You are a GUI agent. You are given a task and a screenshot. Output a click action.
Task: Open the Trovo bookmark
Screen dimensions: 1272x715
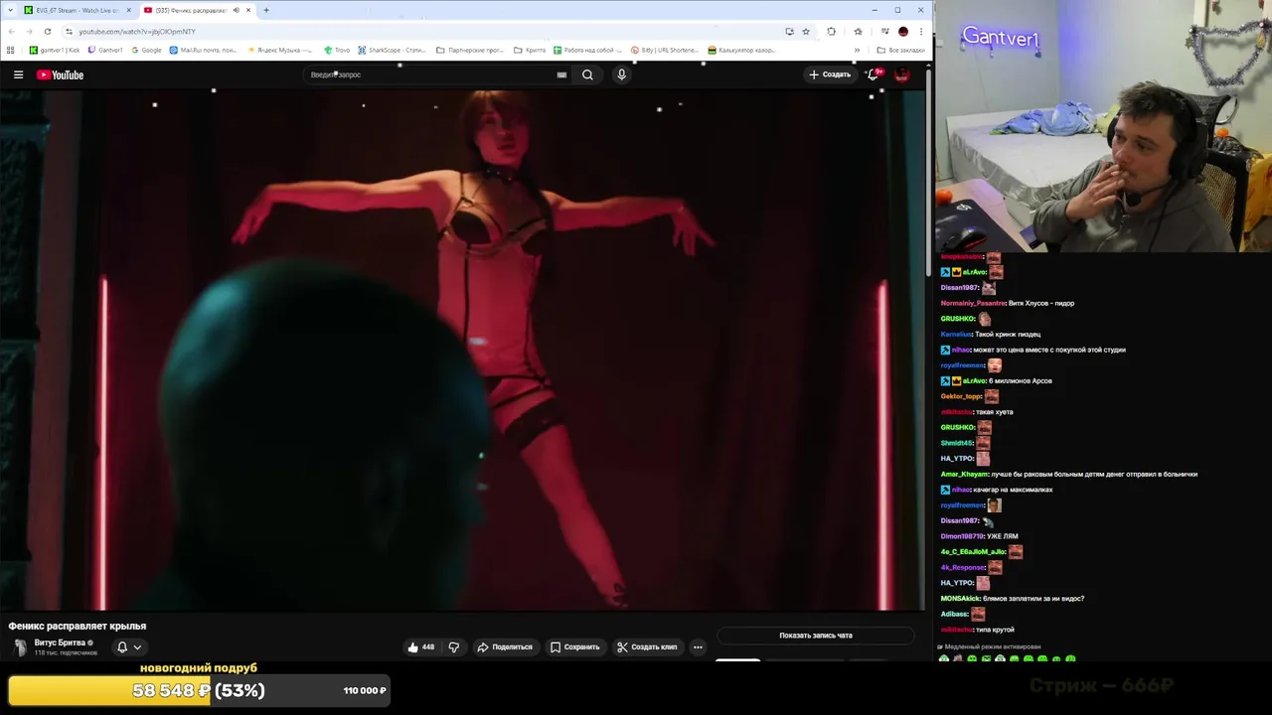coord(337,50)
